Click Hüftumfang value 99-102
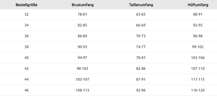This screenshot has width=217, height=96. (198, 47)
